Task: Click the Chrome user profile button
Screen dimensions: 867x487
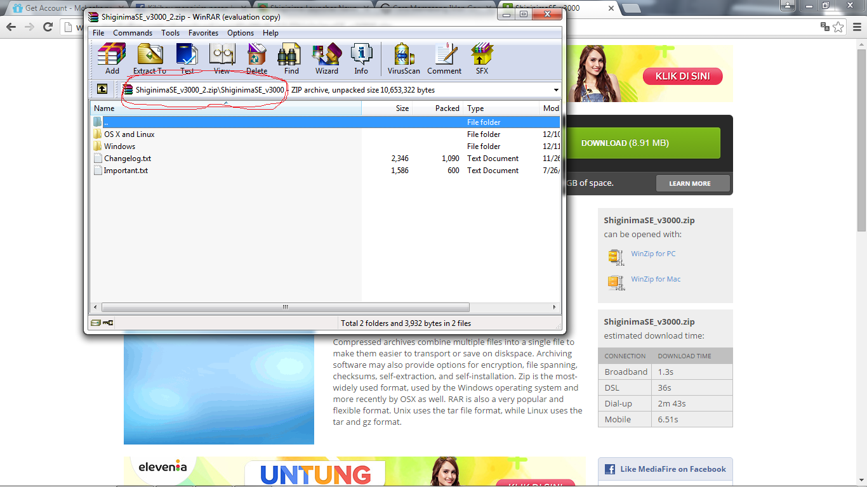Action: coord(787,6)
